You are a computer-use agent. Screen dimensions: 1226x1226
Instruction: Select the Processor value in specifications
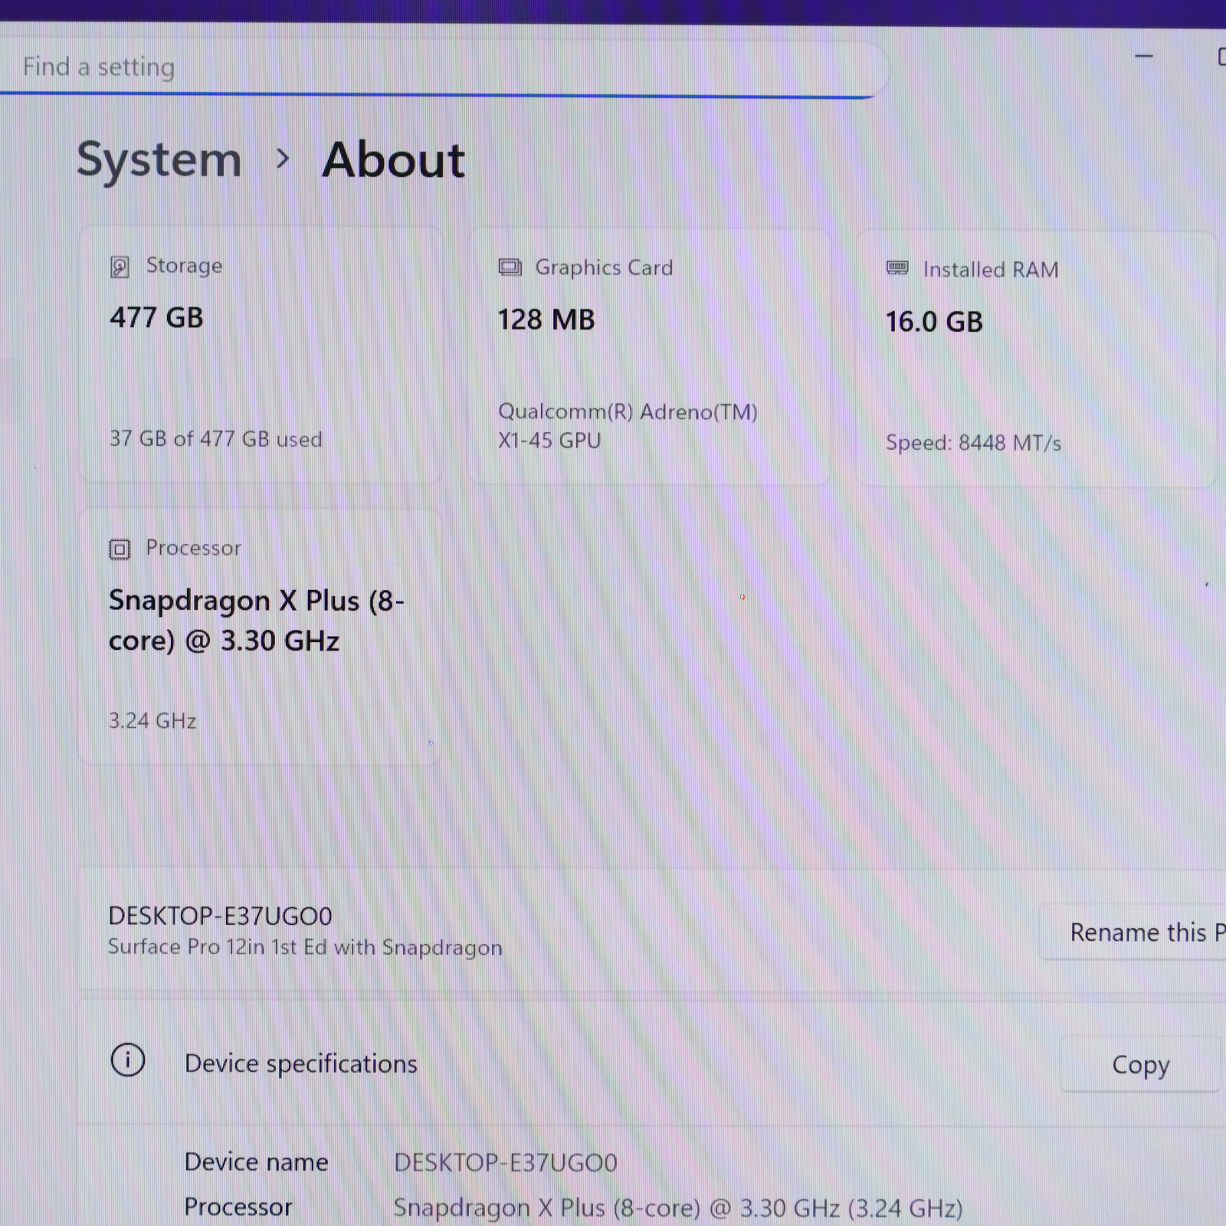(678, 1208)
